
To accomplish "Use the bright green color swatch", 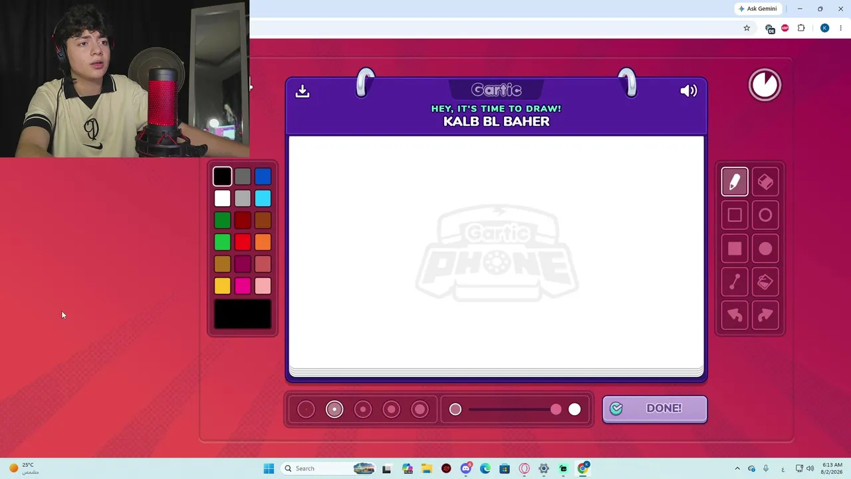I will pyautogui.click(x=223, y=242).
